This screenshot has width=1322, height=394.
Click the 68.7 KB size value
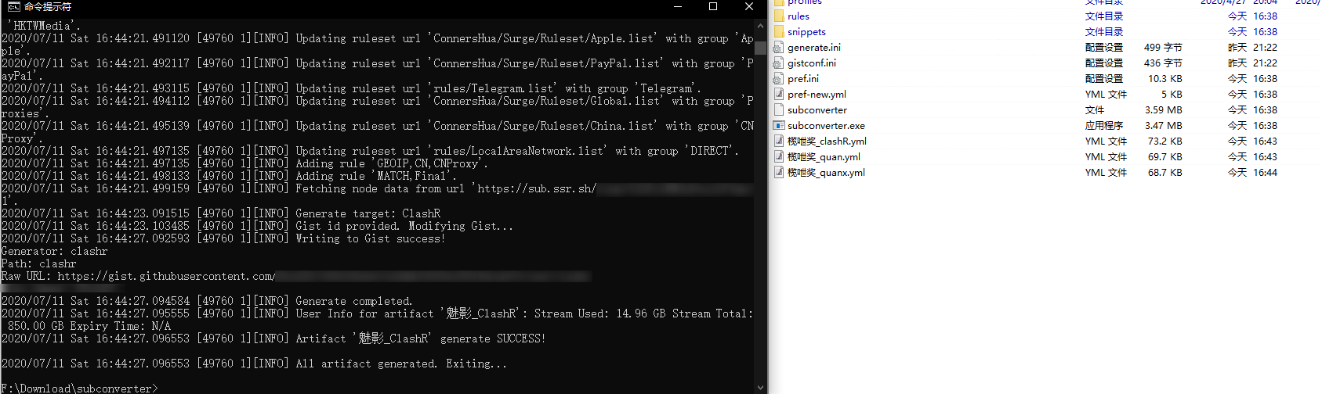pos(1165,172)
